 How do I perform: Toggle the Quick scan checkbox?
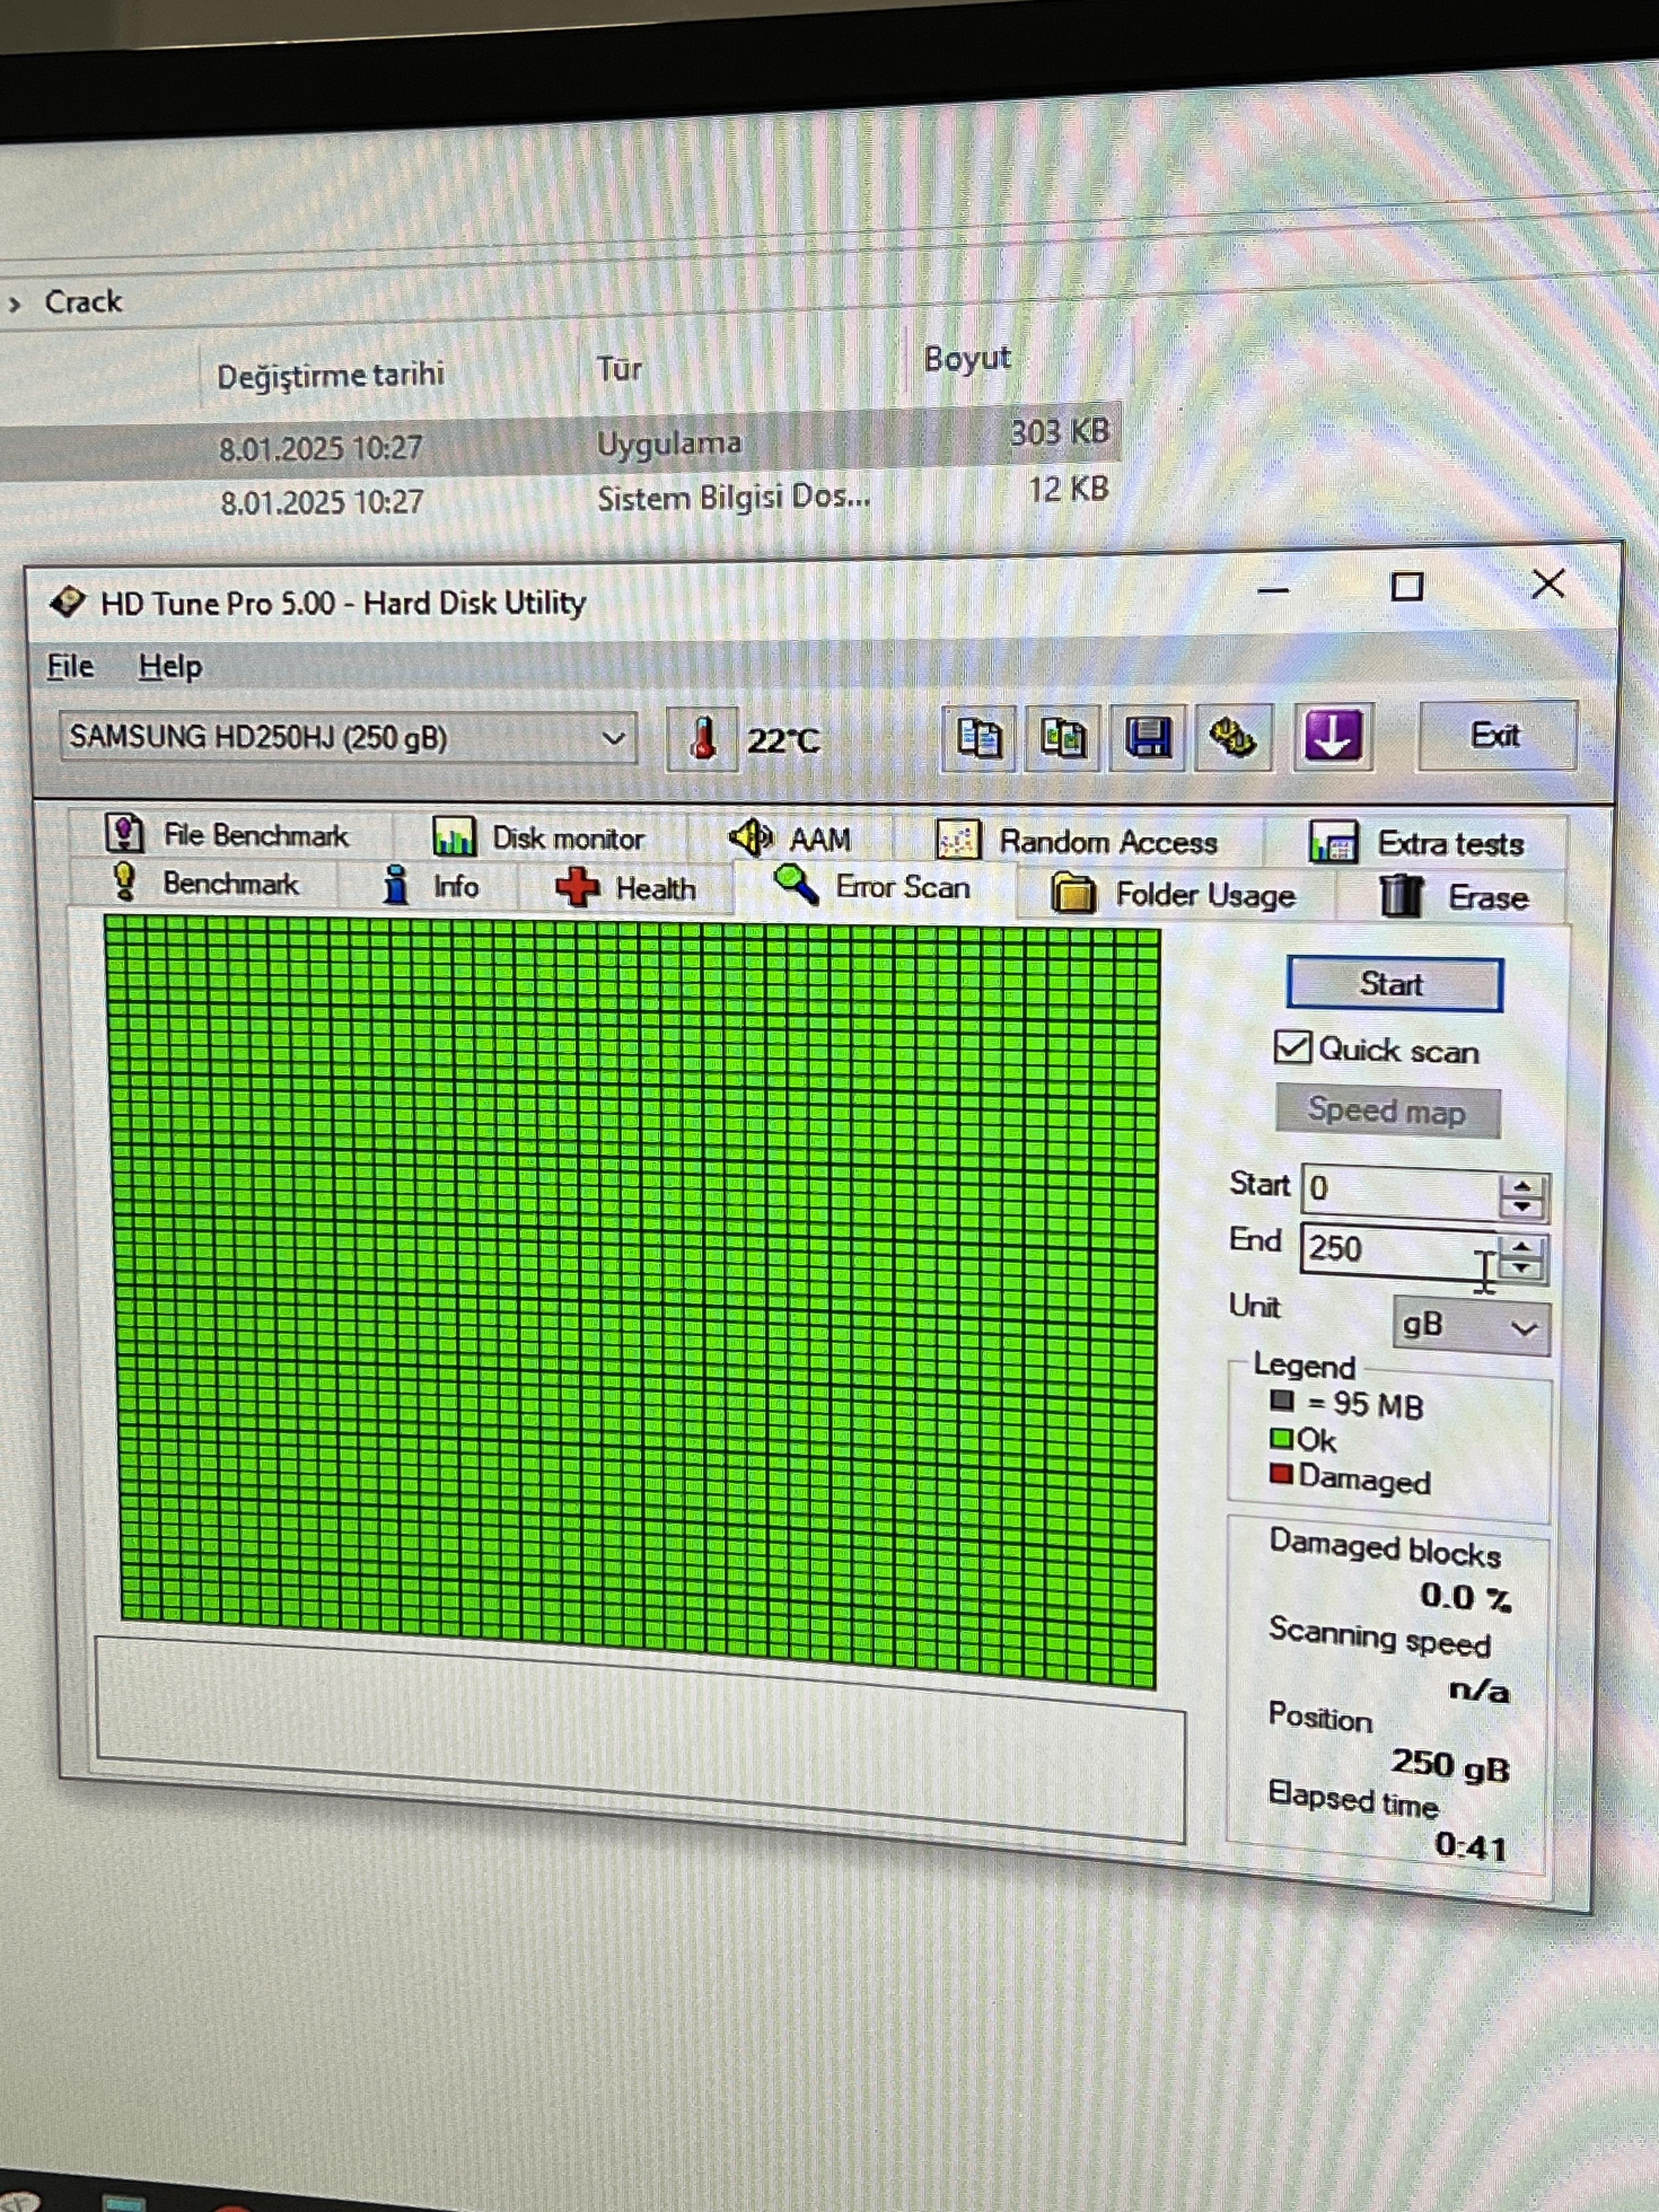[x=1292, y=1047]
